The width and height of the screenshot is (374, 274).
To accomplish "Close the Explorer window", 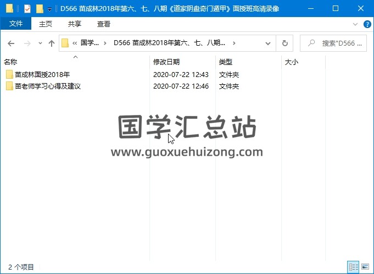I will tap(361, 9).
